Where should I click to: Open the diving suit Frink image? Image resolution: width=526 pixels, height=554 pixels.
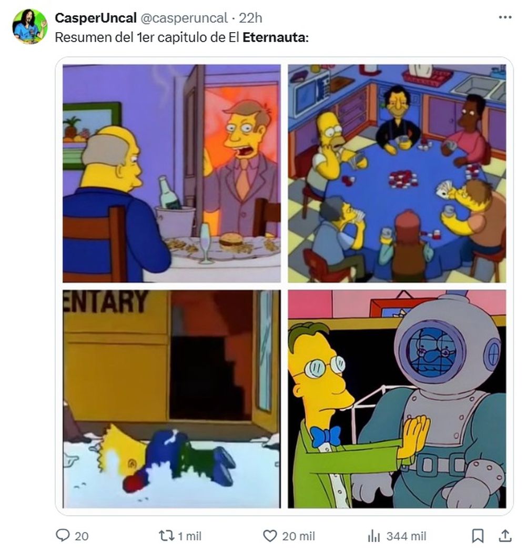click(397, 399)
